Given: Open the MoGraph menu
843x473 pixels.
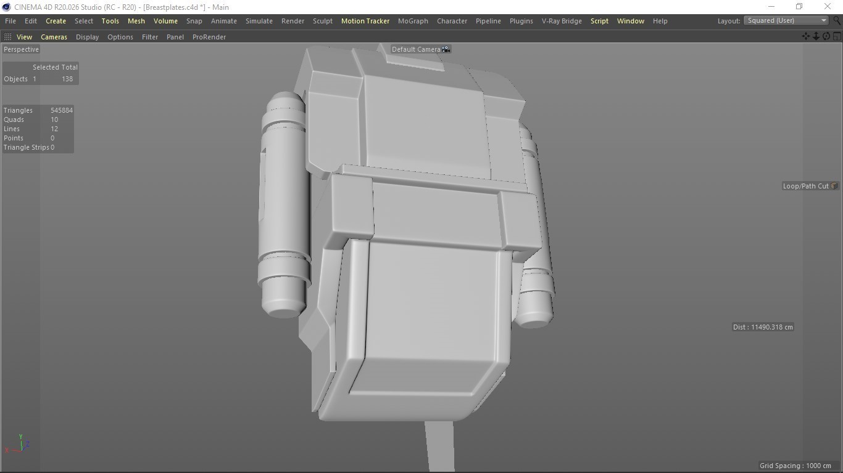Looking at the screenshot, I should (413, 21).
